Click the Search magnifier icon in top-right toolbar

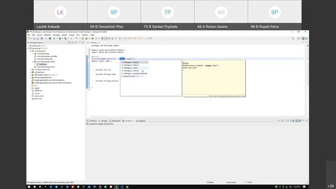pyautogui.click(x=293, y=38)
